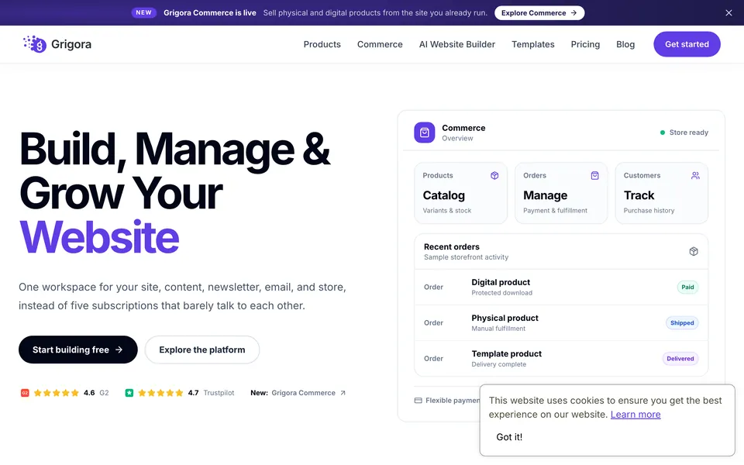Viewport: 744px width, 465px height.
Task: Select the Customers Track card
Action: (661, 193)
